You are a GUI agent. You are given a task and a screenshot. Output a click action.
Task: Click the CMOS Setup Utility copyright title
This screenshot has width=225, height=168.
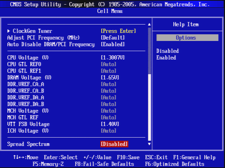[110, 5]
